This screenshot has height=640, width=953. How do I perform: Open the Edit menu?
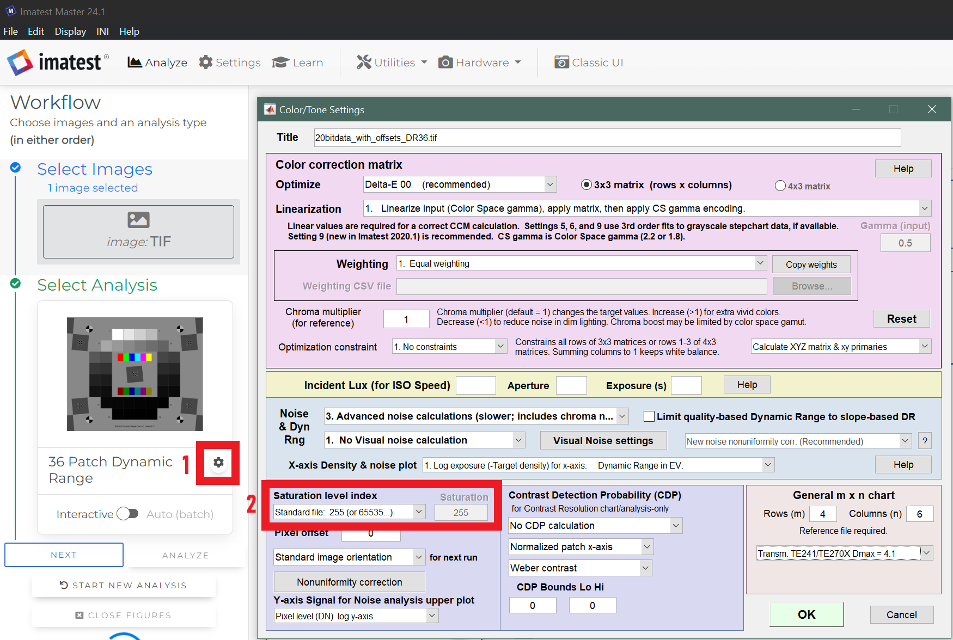(x=36, y=32)
